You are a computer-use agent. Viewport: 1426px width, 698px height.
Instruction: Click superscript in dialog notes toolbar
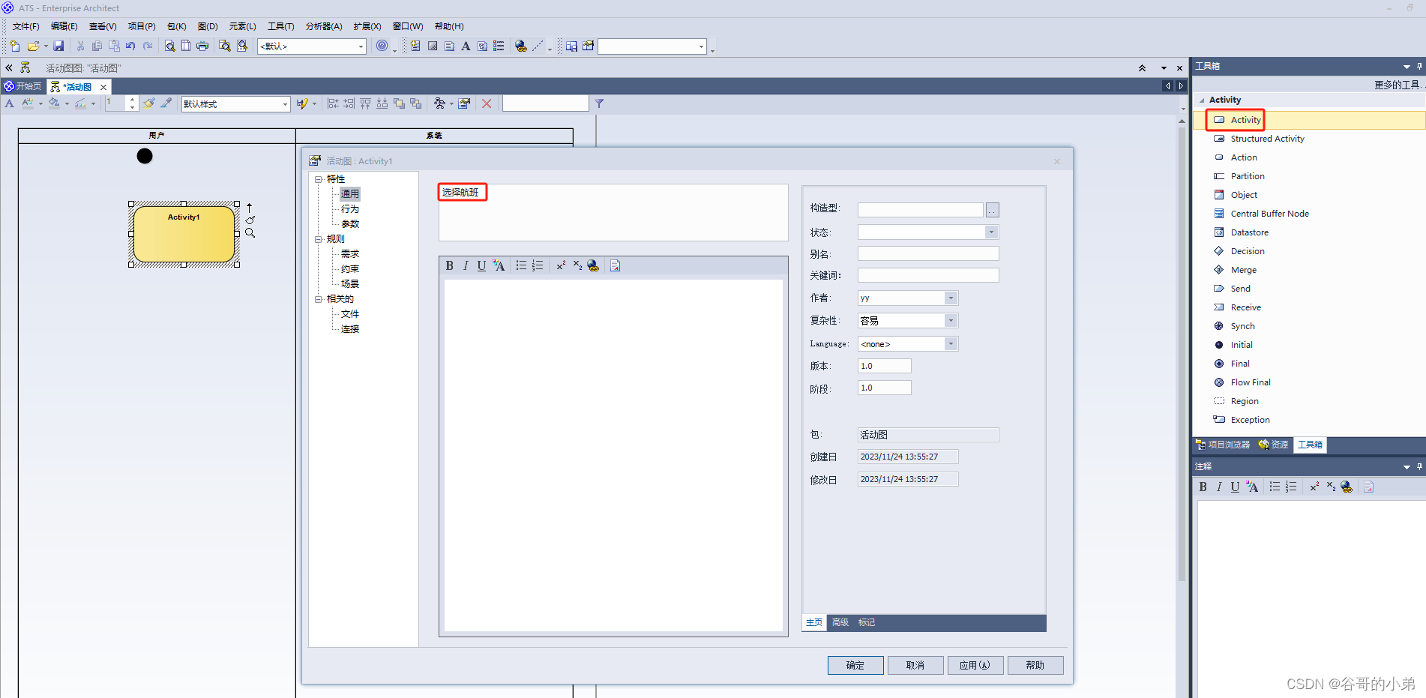point(561,265)
